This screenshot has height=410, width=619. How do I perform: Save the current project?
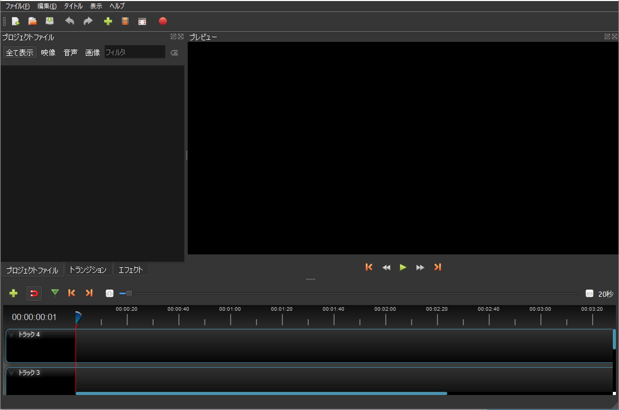pos(49,21)
